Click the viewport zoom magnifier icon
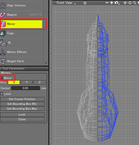Viewport: 139px width, 145px height. 135,3
